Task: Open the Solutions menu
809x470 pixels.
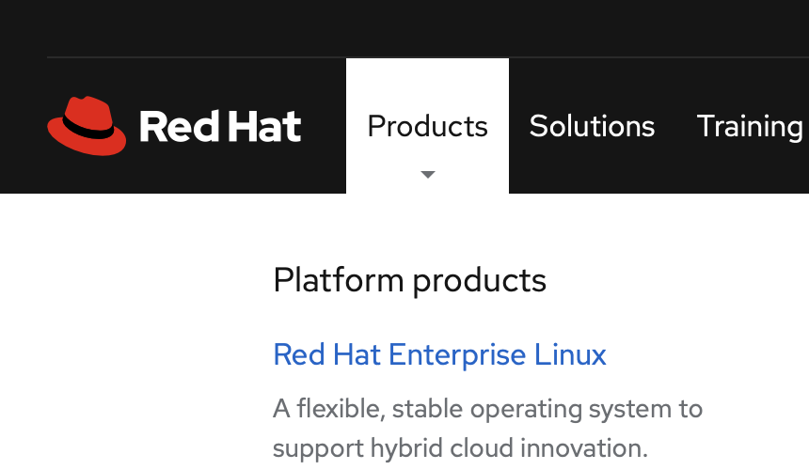Action: (x=592, y=126)
